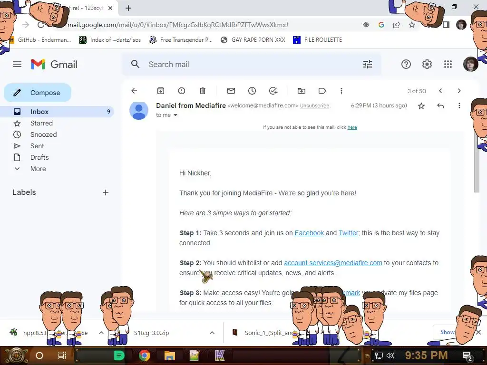Open the Google apps grid

coord(448,64)
